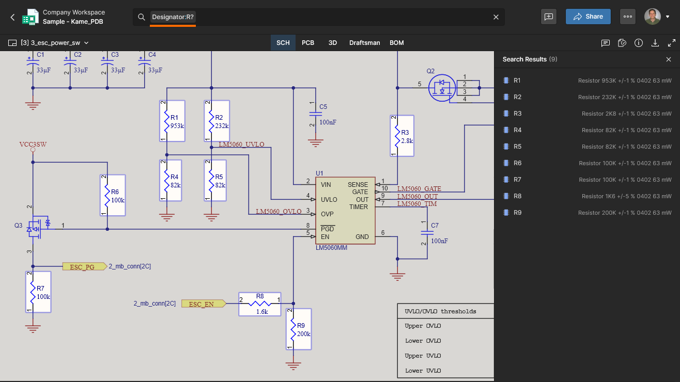Viewport: 680px width, 382px height.
Task: Click the VCC3SW power port
Action: click(x=33, y=147)
